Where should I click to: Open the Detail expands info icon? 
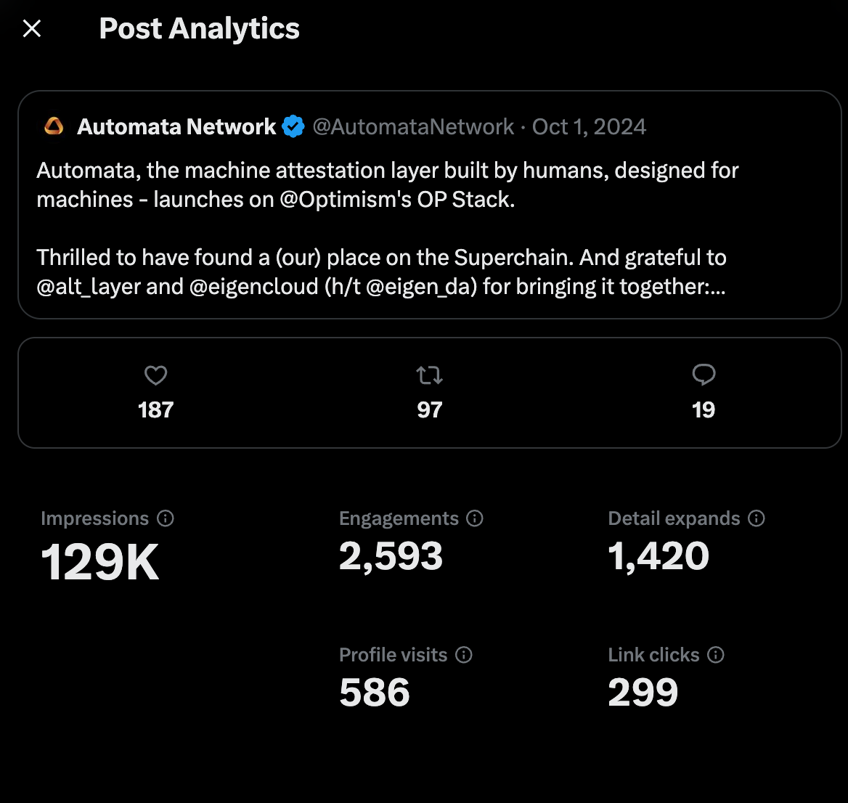757,518
